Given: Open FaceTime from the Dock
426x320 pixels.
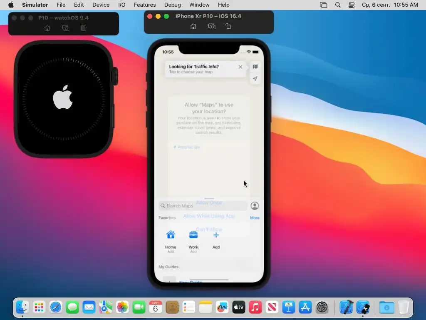Looking at the screenshot, I should 139,307.
